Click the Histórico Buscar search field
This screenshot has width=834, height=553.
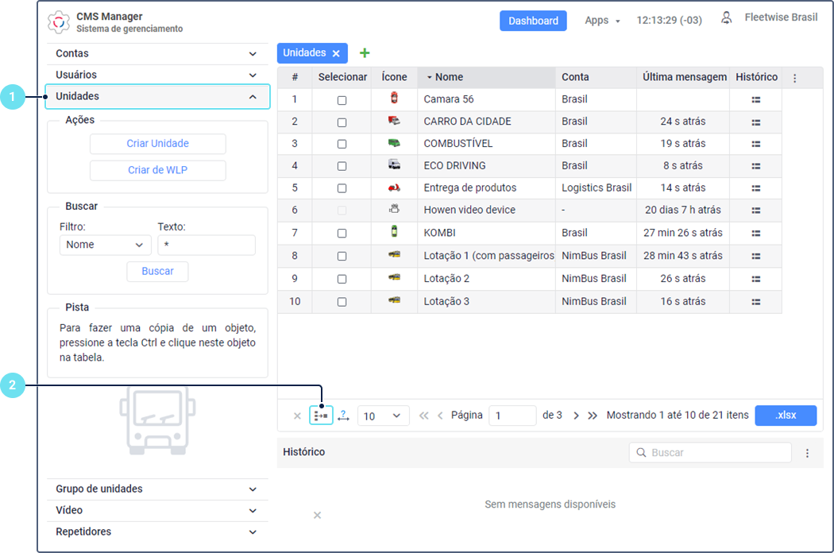pos(710,453)
